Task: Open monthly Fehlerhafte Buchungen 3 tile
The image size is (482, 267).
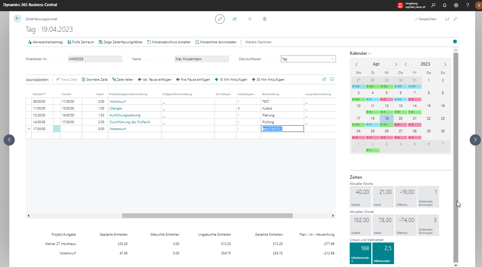Action: tap(428, 225)
